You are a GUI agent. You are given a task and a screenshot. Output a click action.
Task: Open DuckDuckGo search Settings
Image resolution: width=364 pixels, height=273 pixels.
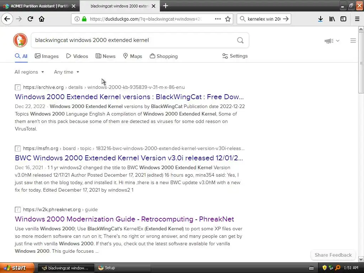(235, 56)
